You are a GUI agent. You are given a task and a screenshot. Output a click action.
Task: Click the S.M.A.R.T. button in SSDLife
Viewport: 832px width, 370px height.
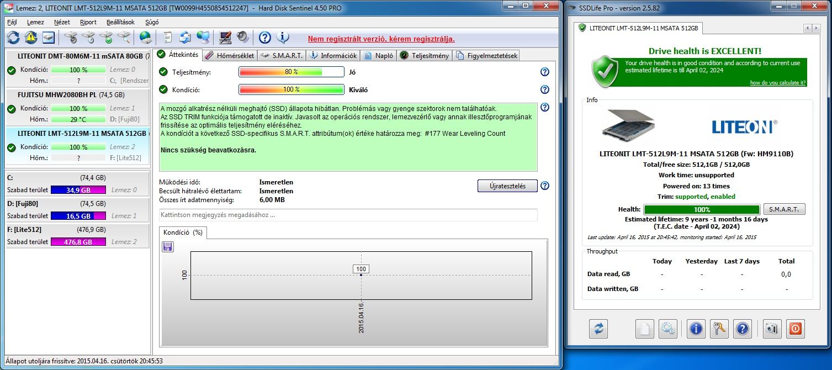[x=784, y=209]
